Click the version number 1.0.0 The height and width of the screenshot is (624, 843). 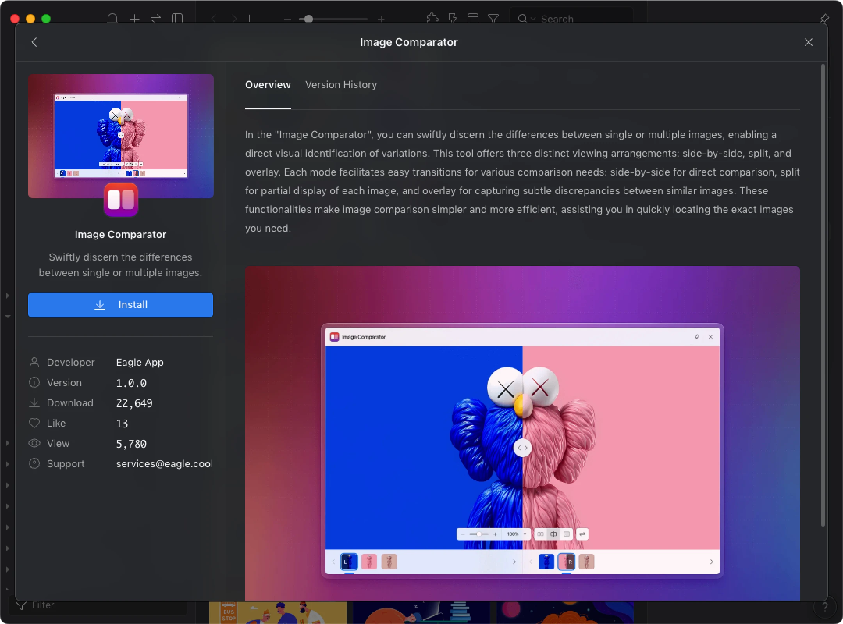131,383
